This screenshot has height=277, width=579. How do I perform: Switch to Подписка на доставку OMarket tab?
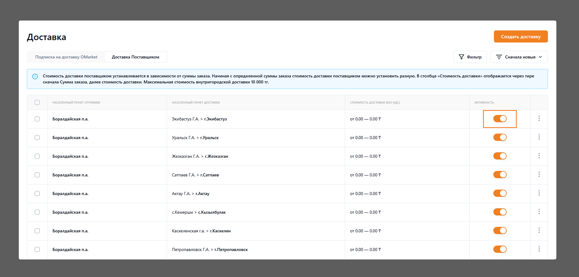[x=66, y=57]
